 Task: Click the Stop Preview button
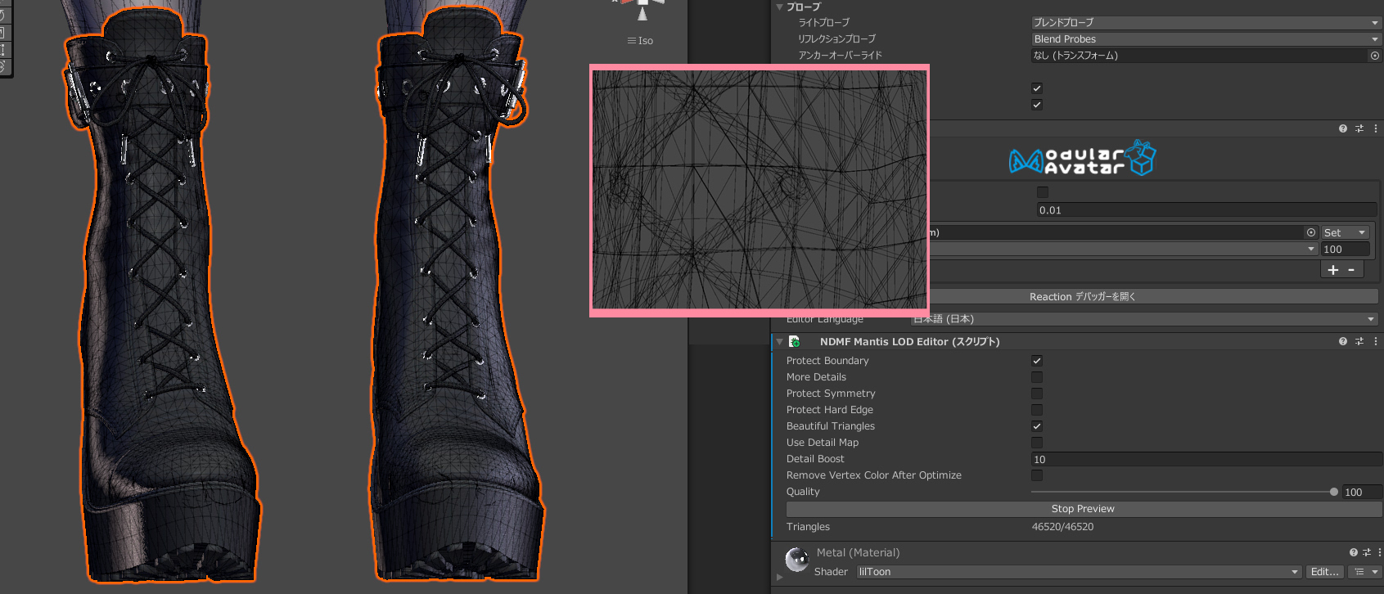point(1082,509)
